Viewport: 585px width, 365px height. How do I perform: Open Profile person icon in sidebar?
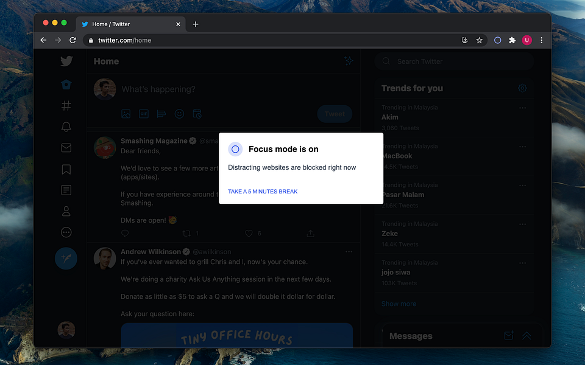click(66, 211)
